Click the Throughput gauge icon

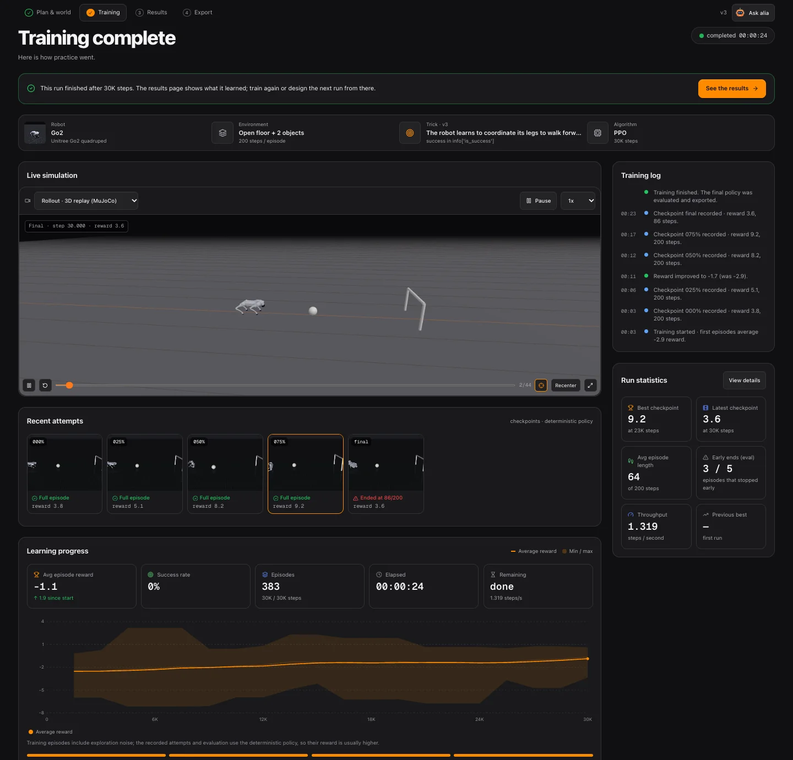click(x=631, y=515)
